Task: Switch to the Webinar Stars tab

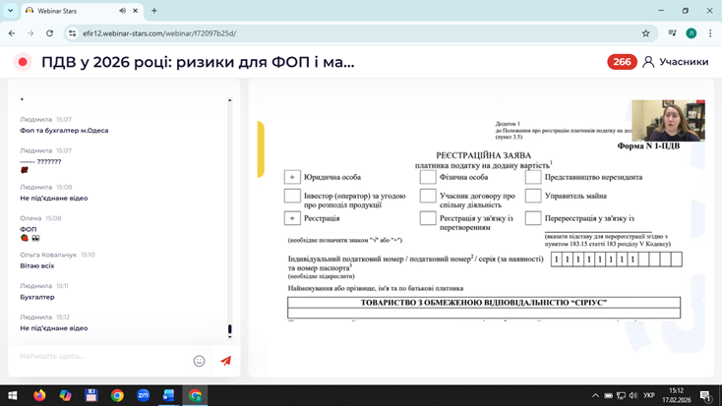Action: (74, 11)
